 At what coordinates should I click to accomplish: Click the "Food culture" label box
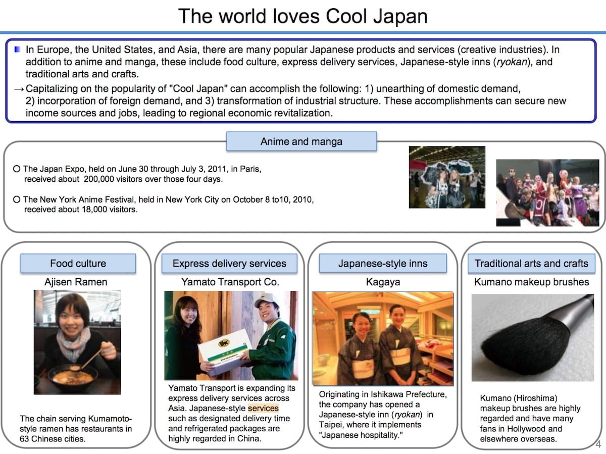(78, 263)
